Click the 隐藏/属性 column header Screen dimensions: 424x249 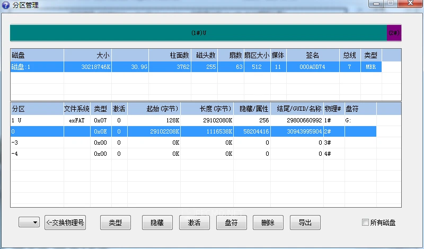tap(252, 109)
